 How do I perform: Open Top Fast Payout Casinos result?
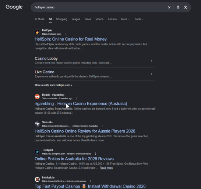point(90,186)
